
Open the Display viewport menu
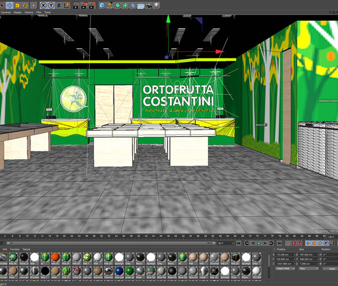point(18,12)
